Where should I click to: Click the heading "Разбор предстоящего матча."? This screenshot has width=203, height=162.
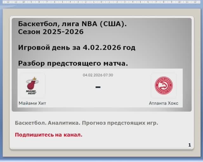(73, 63)
